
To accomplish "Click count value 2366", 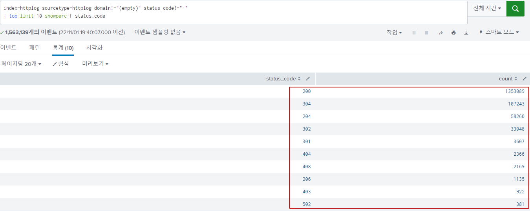I will tap(519, 154).
